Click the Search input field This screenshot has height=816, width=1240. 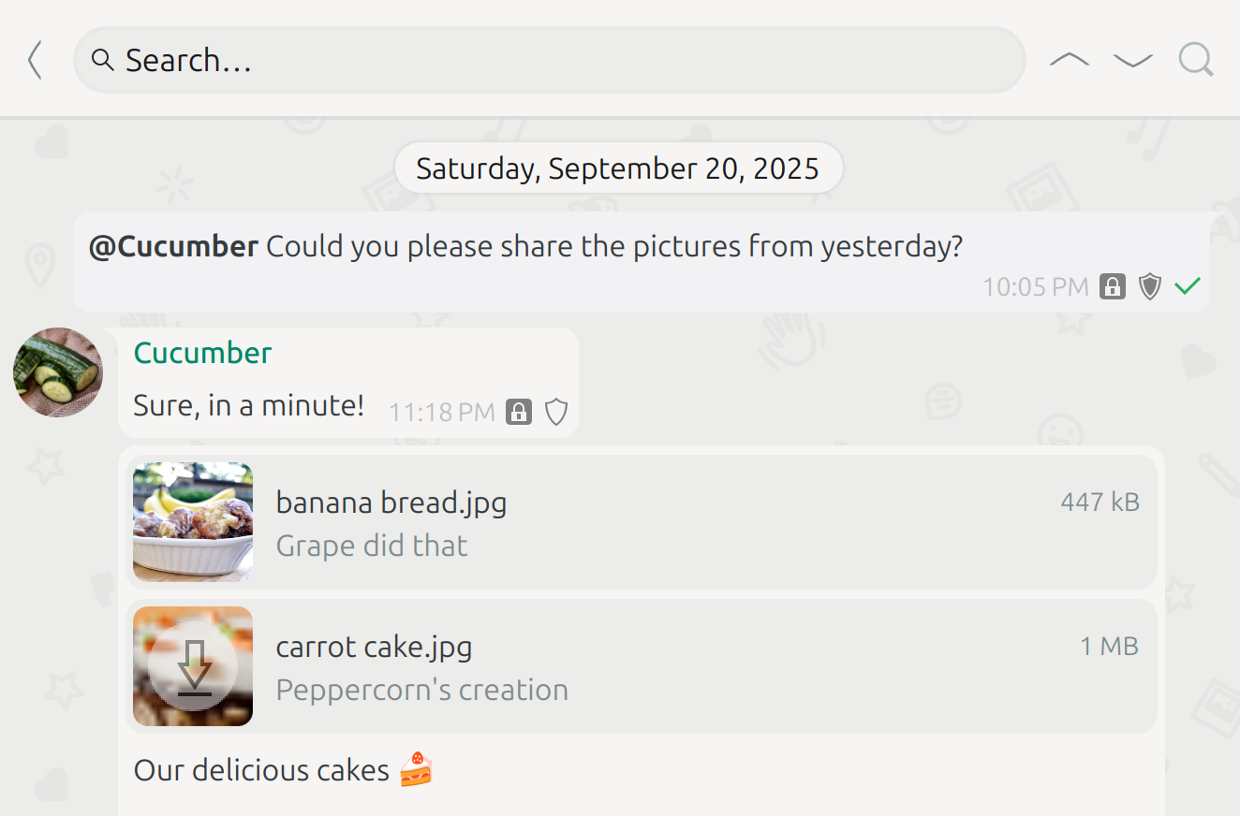click(549, 61)
